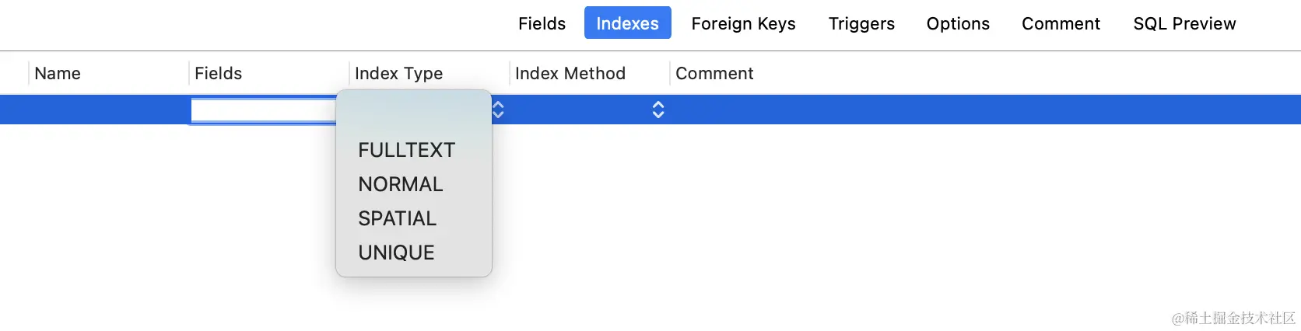
Task: Go to the Triggers tab
Action: tap(861, 24)
